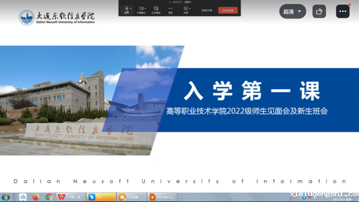The width and height of the screenshot is (359, 202).
Task: Click the screen share icon
Action: point(186,8)
